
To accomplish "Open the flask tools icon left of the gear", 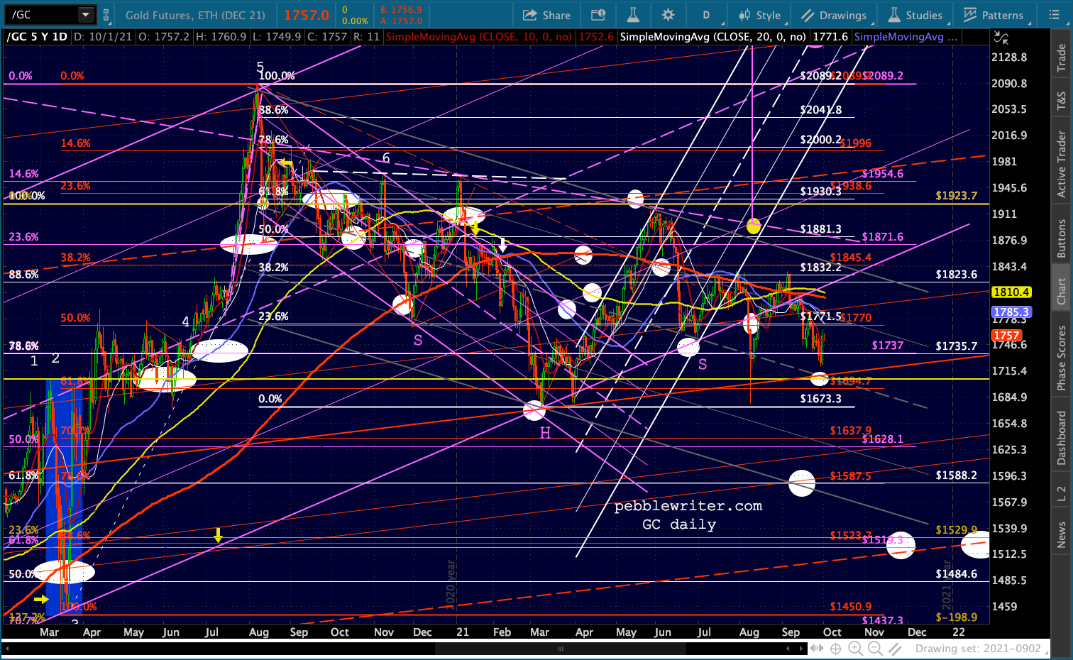I will coord(633,15).
